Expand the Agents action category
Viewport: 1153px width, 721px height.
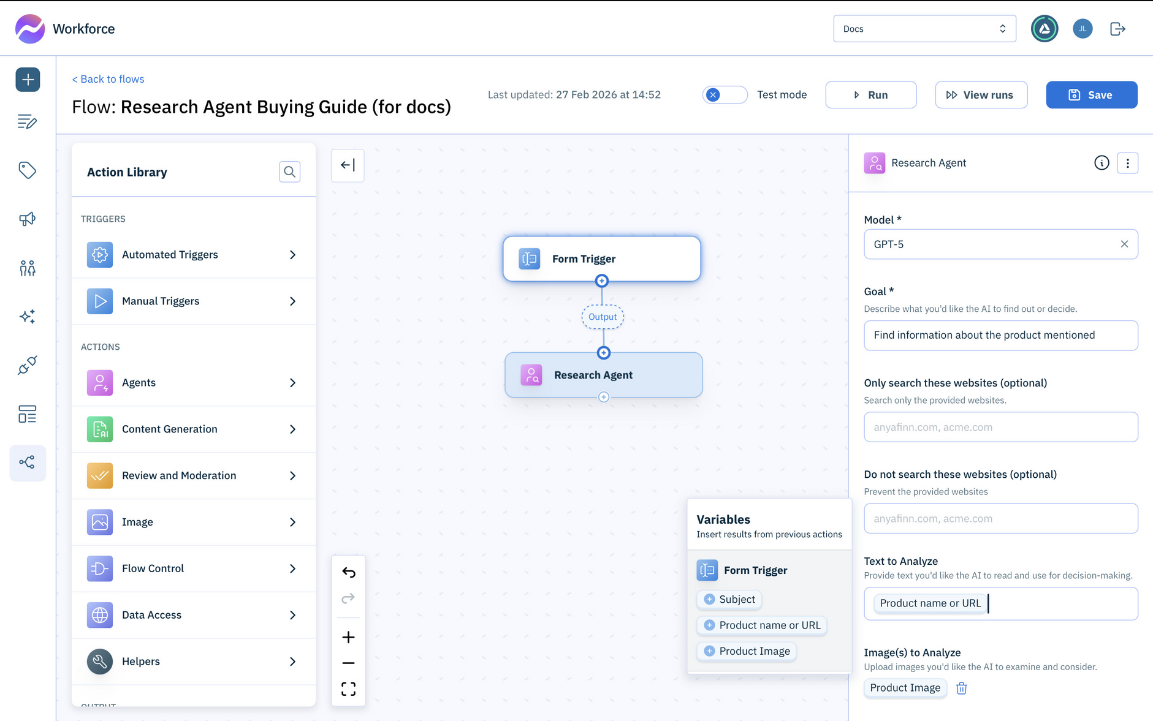point(293,382)
